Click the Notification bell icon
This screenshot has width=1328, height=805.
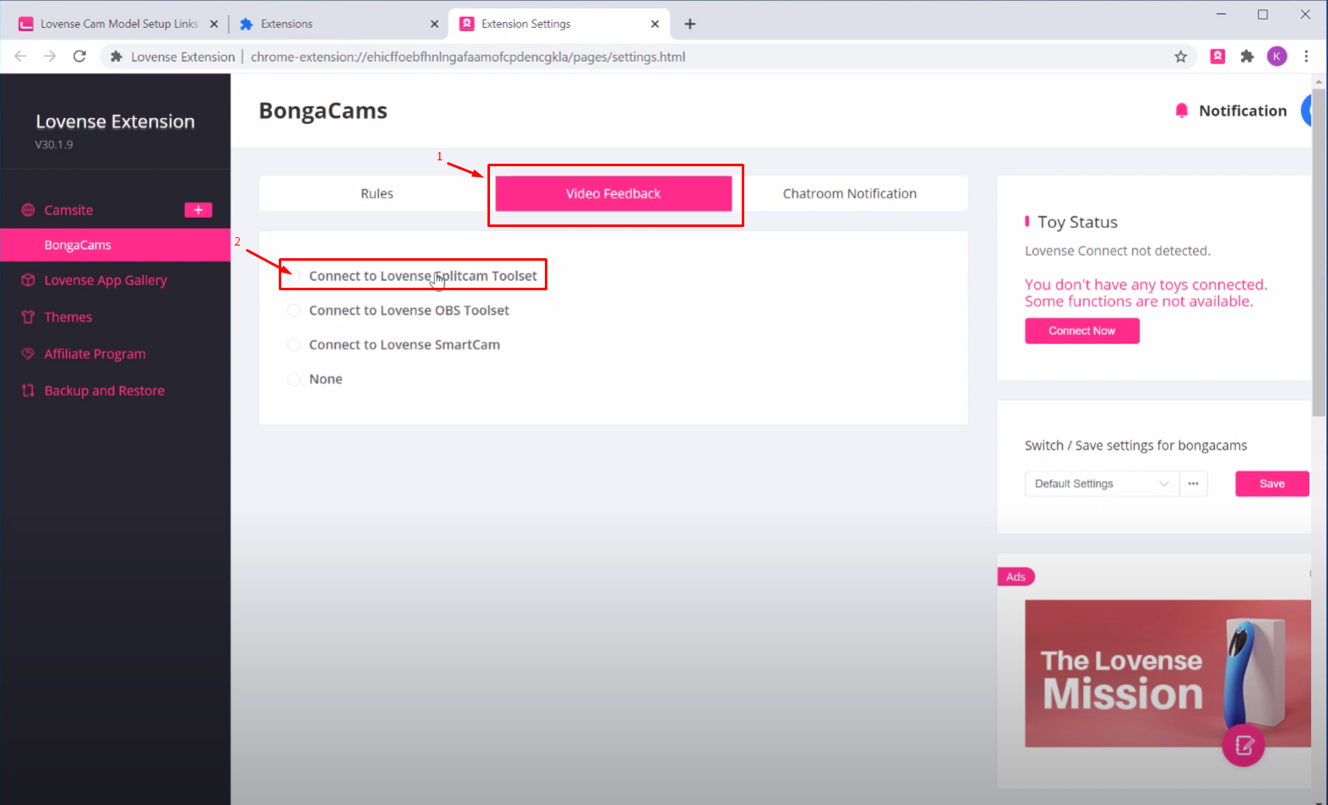pyautogui.click(x=1181, y=111)
